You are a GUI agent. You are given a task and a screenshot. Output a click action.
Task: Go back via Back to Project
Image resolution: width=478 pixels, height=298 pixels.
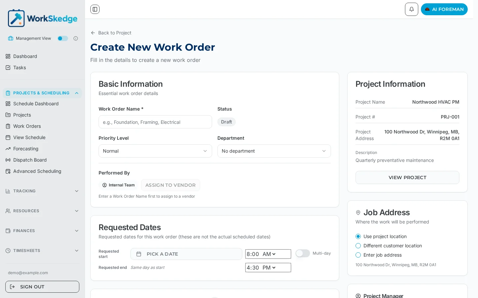click(111, 33)
